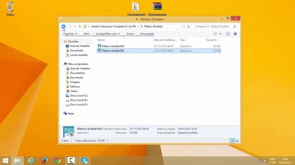Open Disco Local (C:)
295x165 pixels.
79,96
